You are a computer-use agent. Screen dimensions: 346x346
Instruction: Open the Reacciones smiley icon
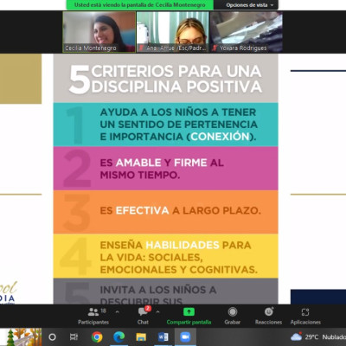269,311
